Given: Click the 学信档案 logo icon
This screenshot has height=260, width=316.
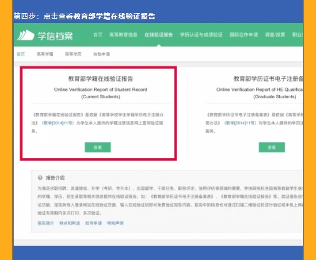Looking at the screenshot, I should pyautogui.click(x=26, y=35).
